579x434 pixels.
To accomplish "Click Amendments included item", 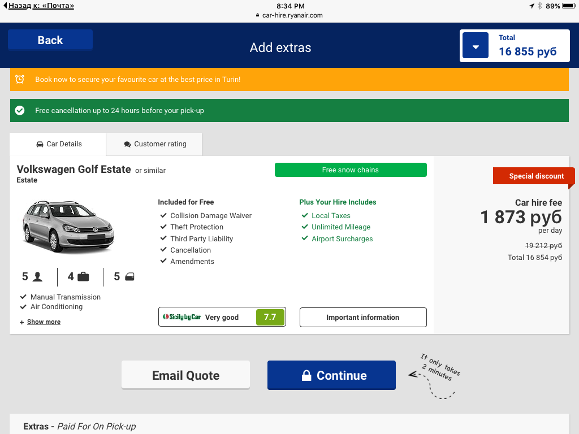I will (192, 261).
